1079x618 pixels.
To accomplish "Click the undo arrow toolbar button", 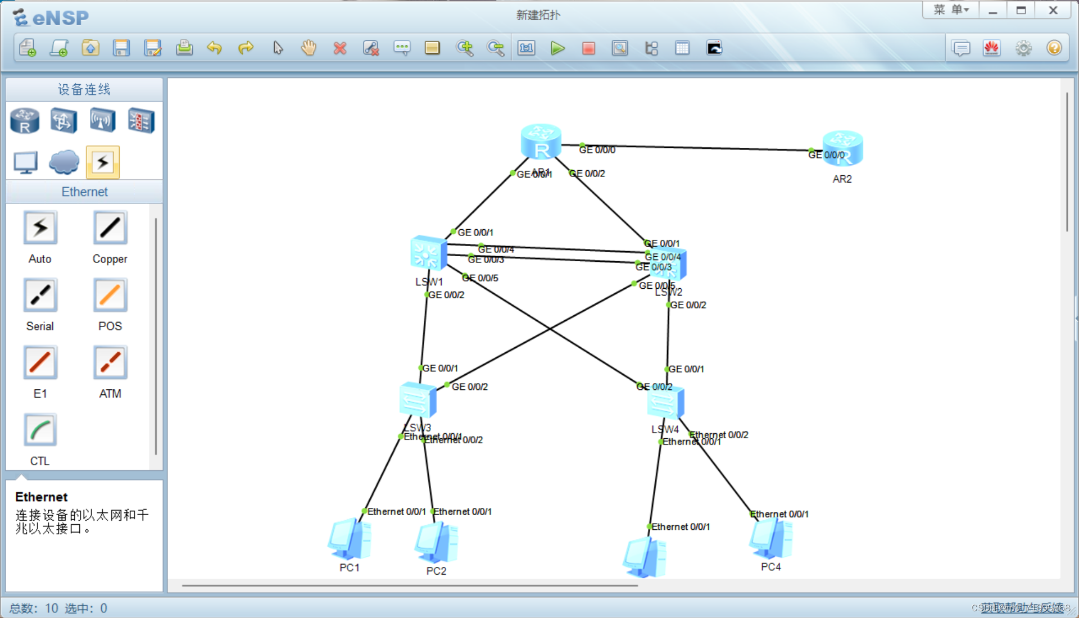I will tap(215, 48).
